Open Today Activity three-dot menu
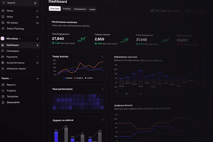Viewport: 213px width, 142px height. (x=103, y=57)
